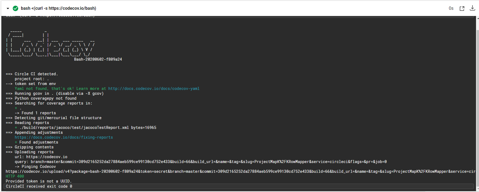Open step output in new tab
This screenshot has height=192, width=479.
462,8
